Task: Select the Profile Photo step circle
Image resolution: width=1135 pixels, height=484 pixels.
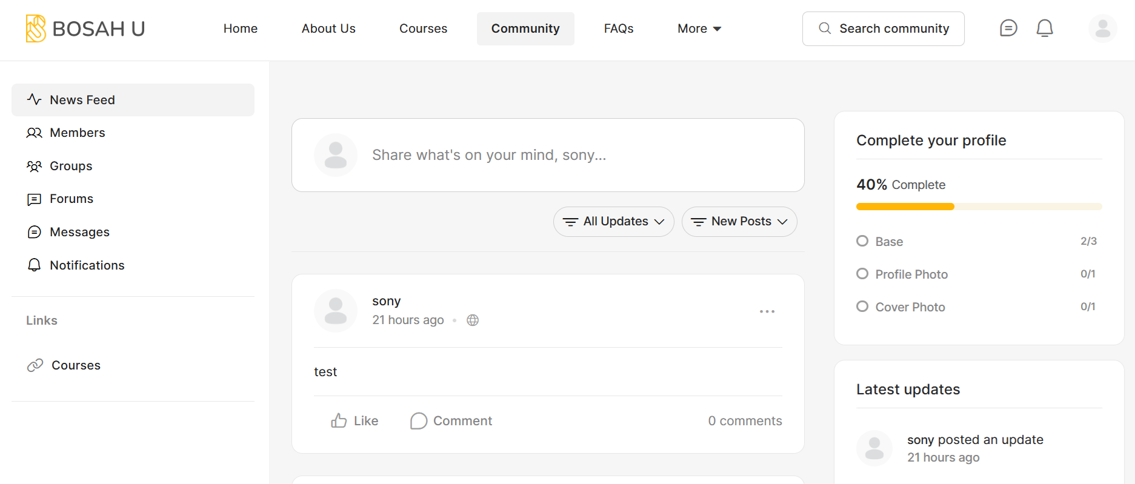Action: [x=862, y=274]
